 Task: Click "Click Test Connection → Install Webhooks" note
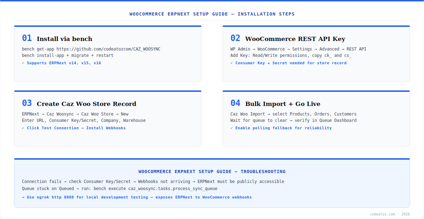[x=74, y=128]
